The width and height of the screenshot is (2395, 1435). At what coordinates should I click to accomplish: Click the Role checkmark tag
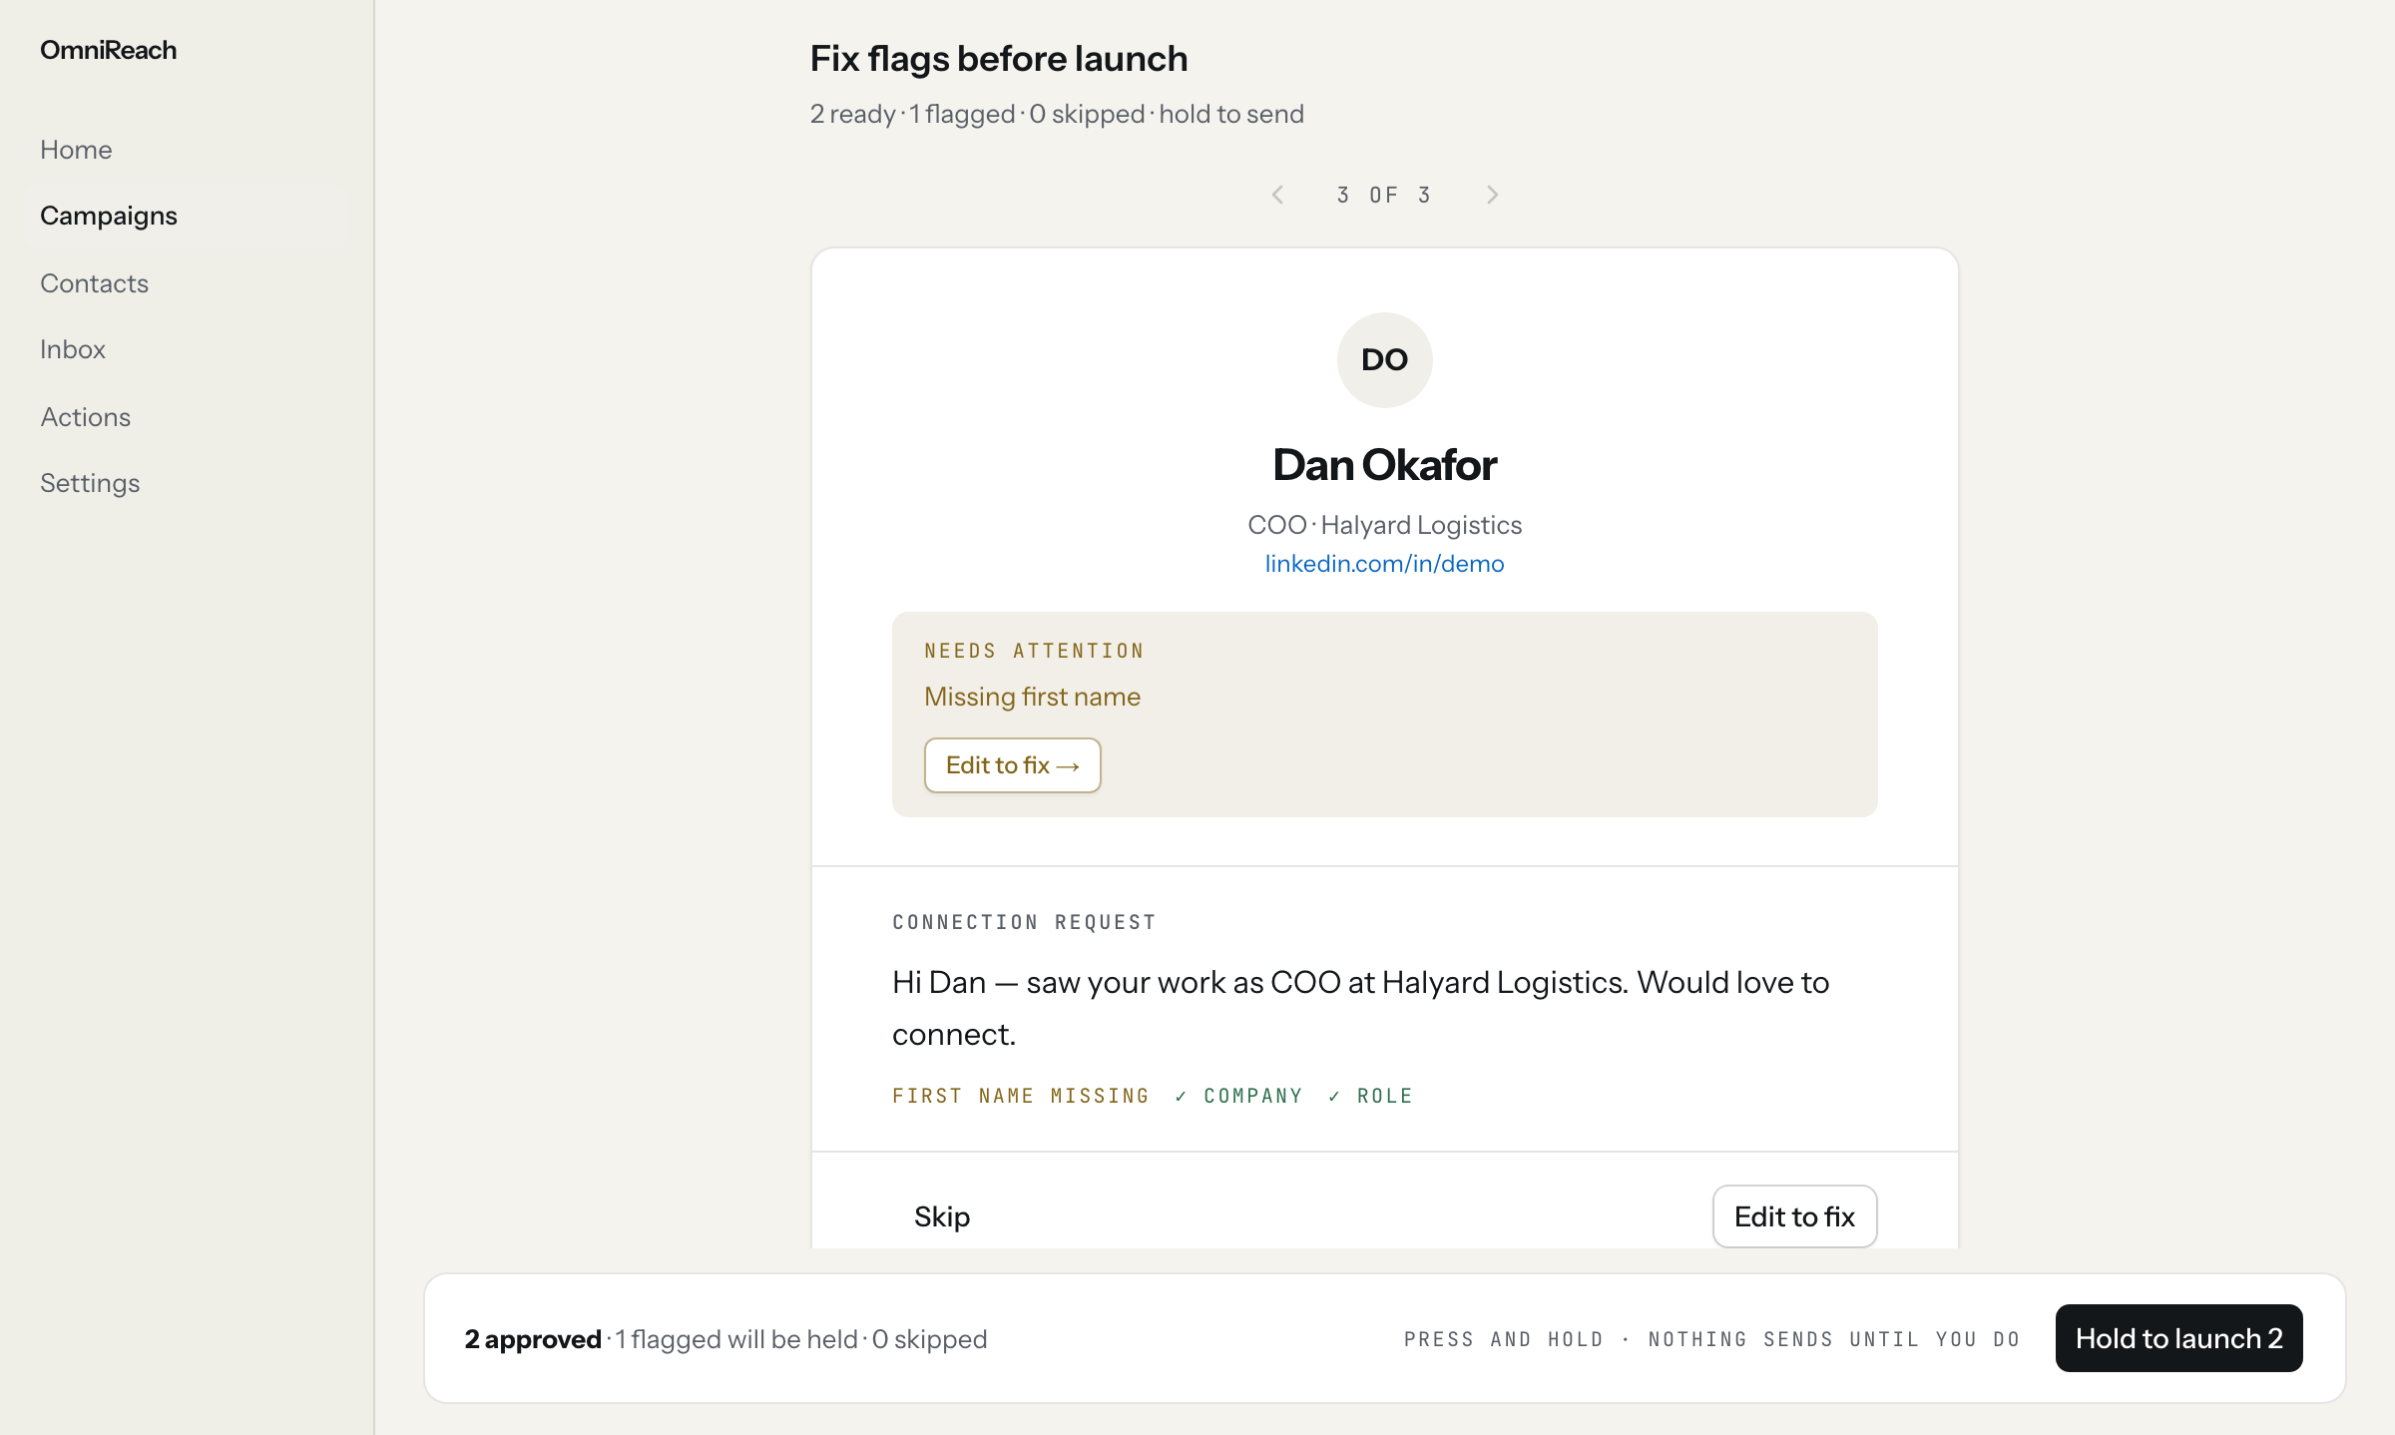click(1370, 1096)
